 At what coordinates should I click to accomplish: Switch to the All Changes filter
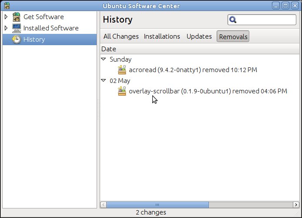(x=121, y=36)
